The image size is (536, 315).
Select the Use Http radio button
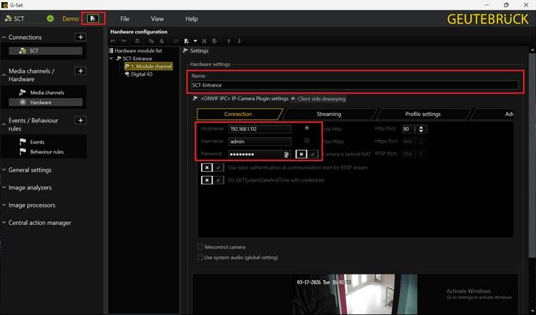(306, 128)
